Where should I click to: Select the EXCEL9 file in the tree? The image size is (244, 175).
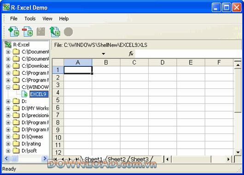(x=39, y=94)
